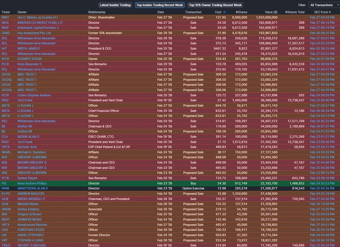Image resolution: width=340 pixels, height=247 pixels.
Task: Select Top Insider Trading Recent Week tab
Action: [x=160, y=5]
